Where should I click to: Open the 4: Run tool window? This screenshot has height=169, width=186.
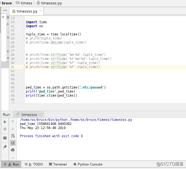tap(11, 164)
